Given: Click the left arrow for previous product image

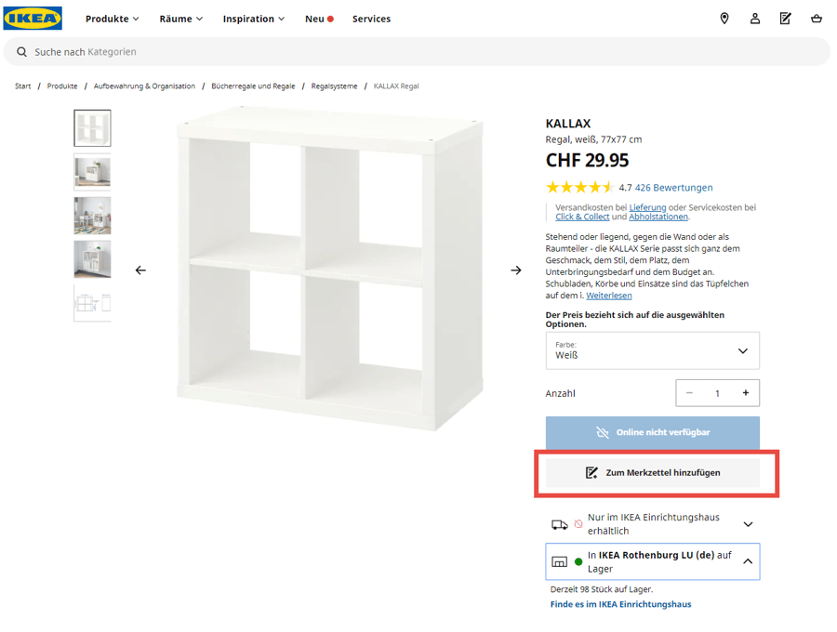Looking at the screenshot, I should (x=140, y=270).
